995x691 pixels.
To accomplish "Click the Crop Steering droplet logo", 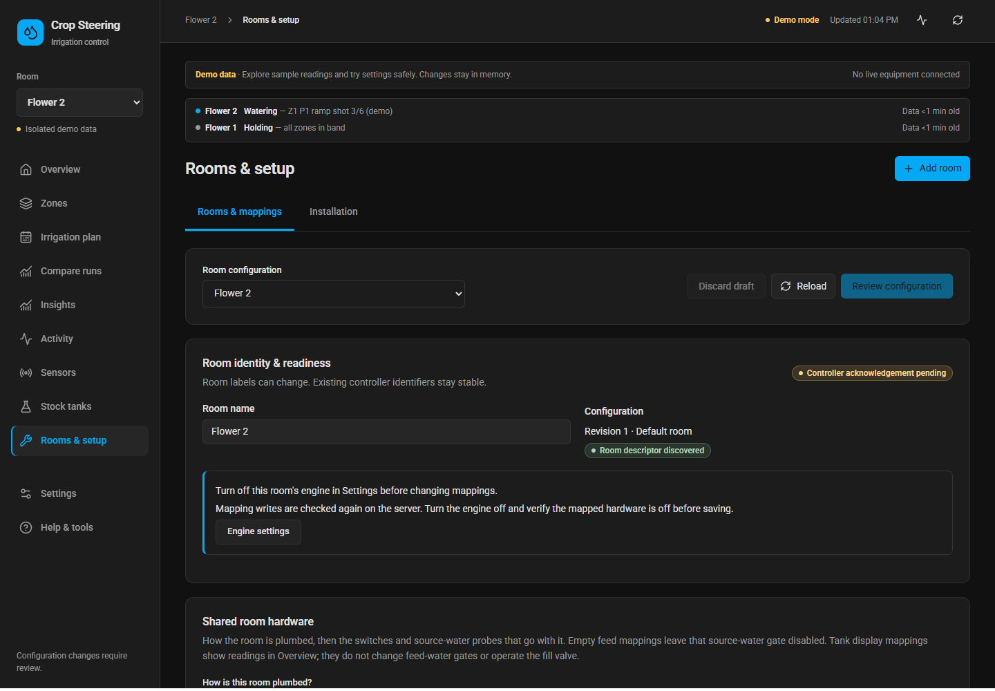I will [x=30, y=32].
